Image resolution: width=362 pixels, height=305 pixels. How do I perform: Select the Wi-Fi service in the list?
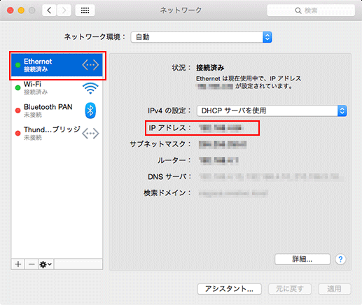[x=57, y=88]
